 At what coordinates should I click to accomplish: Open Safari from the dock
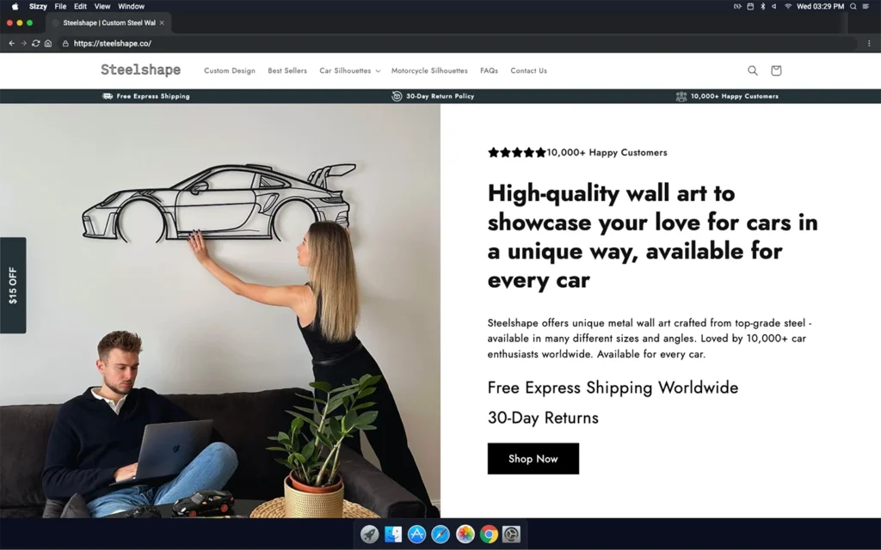click(440, 535)
